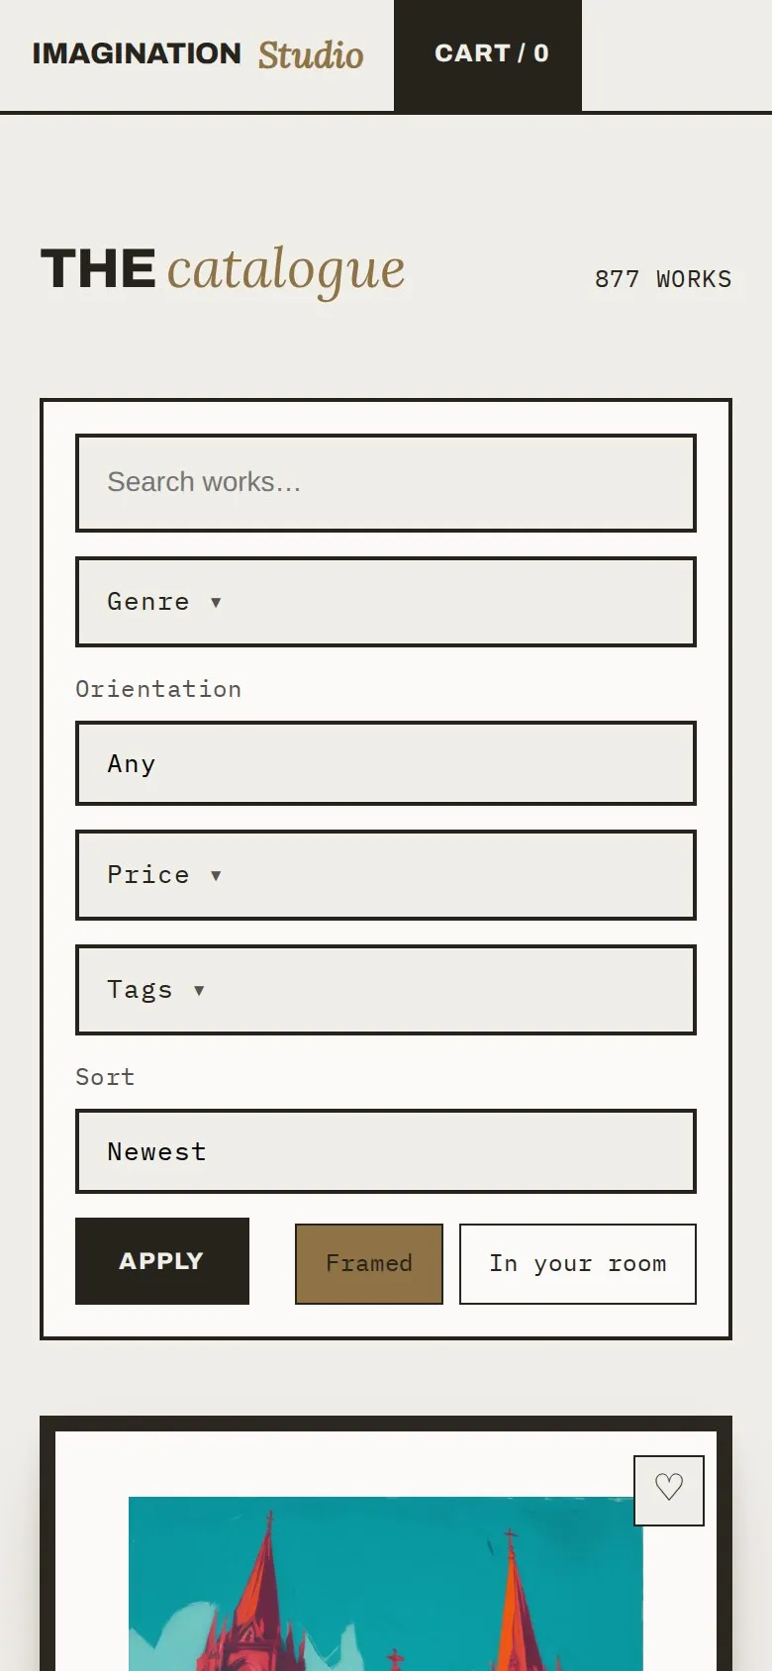Toggle the In your room preview

578,1264
